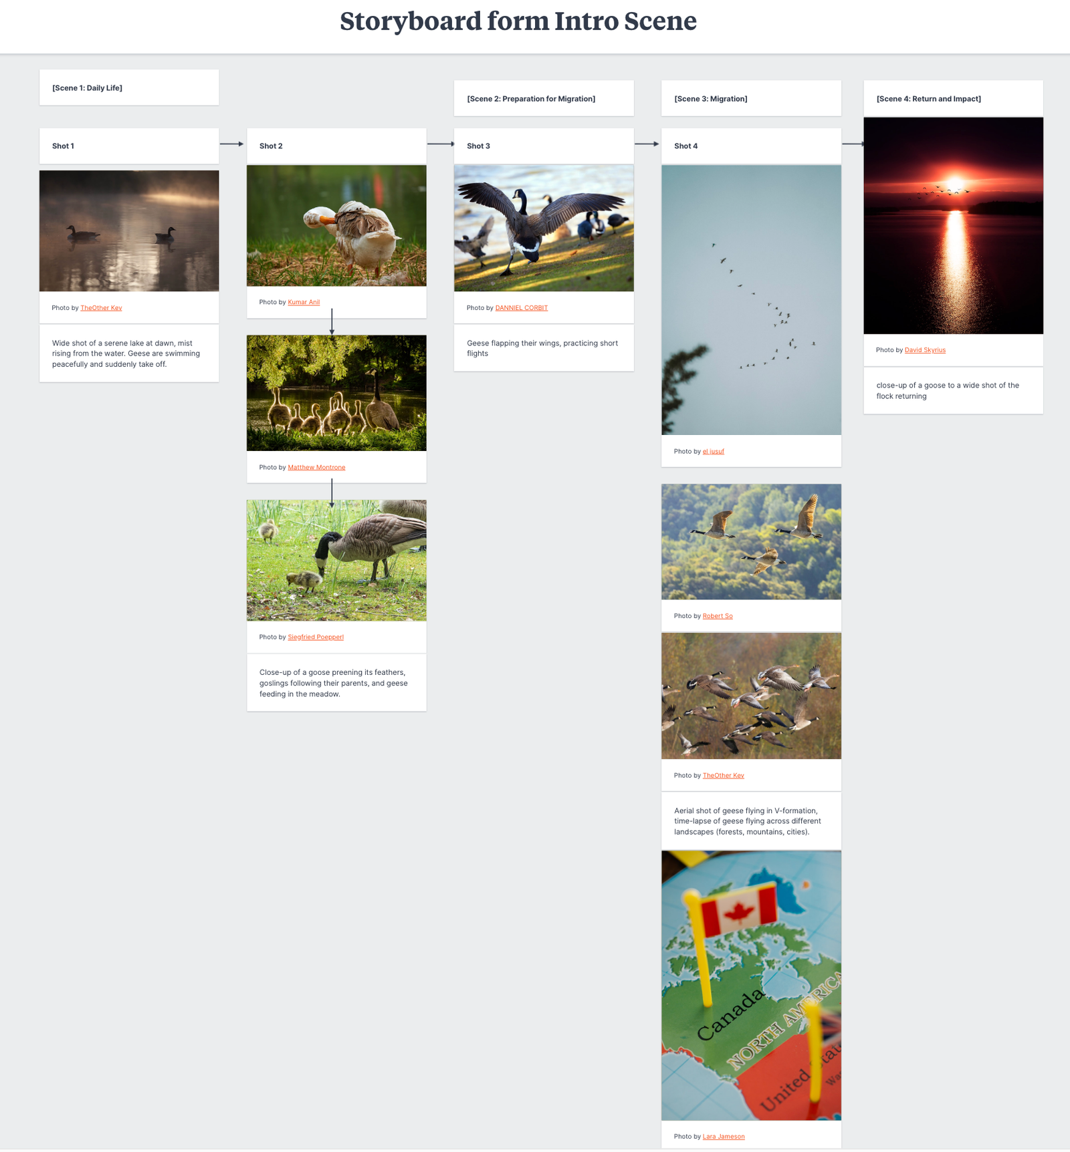
Task: Select the misty lake geese photo
Action: pos(129,231)
